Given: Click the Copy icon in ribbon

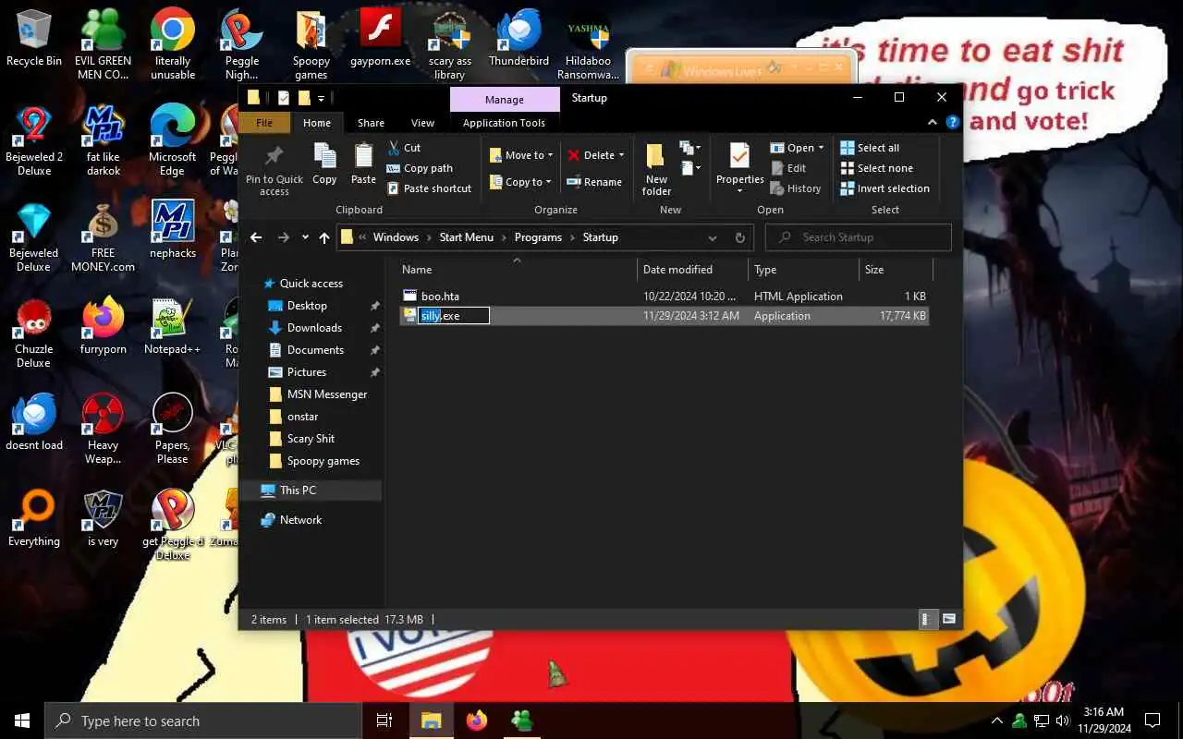Looking at the screenshot, I should tap(324, 164).
